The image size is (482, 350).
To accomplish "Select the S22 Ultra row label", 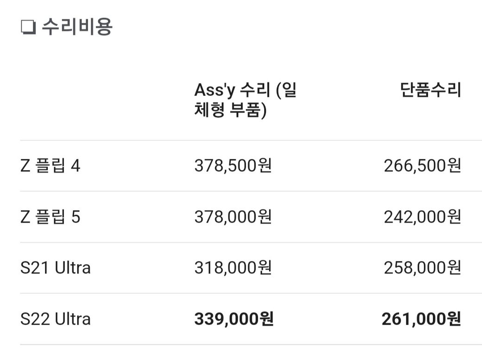I will pyautogui.click(x=56, y=319).
